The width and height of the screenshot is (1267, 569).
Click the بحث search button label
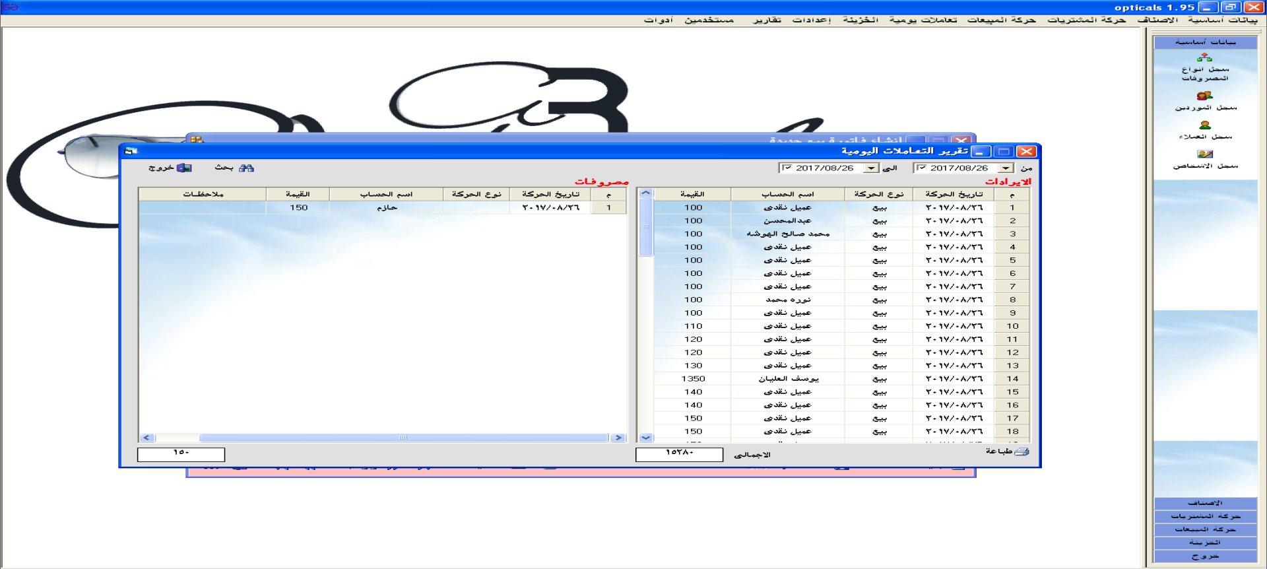coord(224,168)
